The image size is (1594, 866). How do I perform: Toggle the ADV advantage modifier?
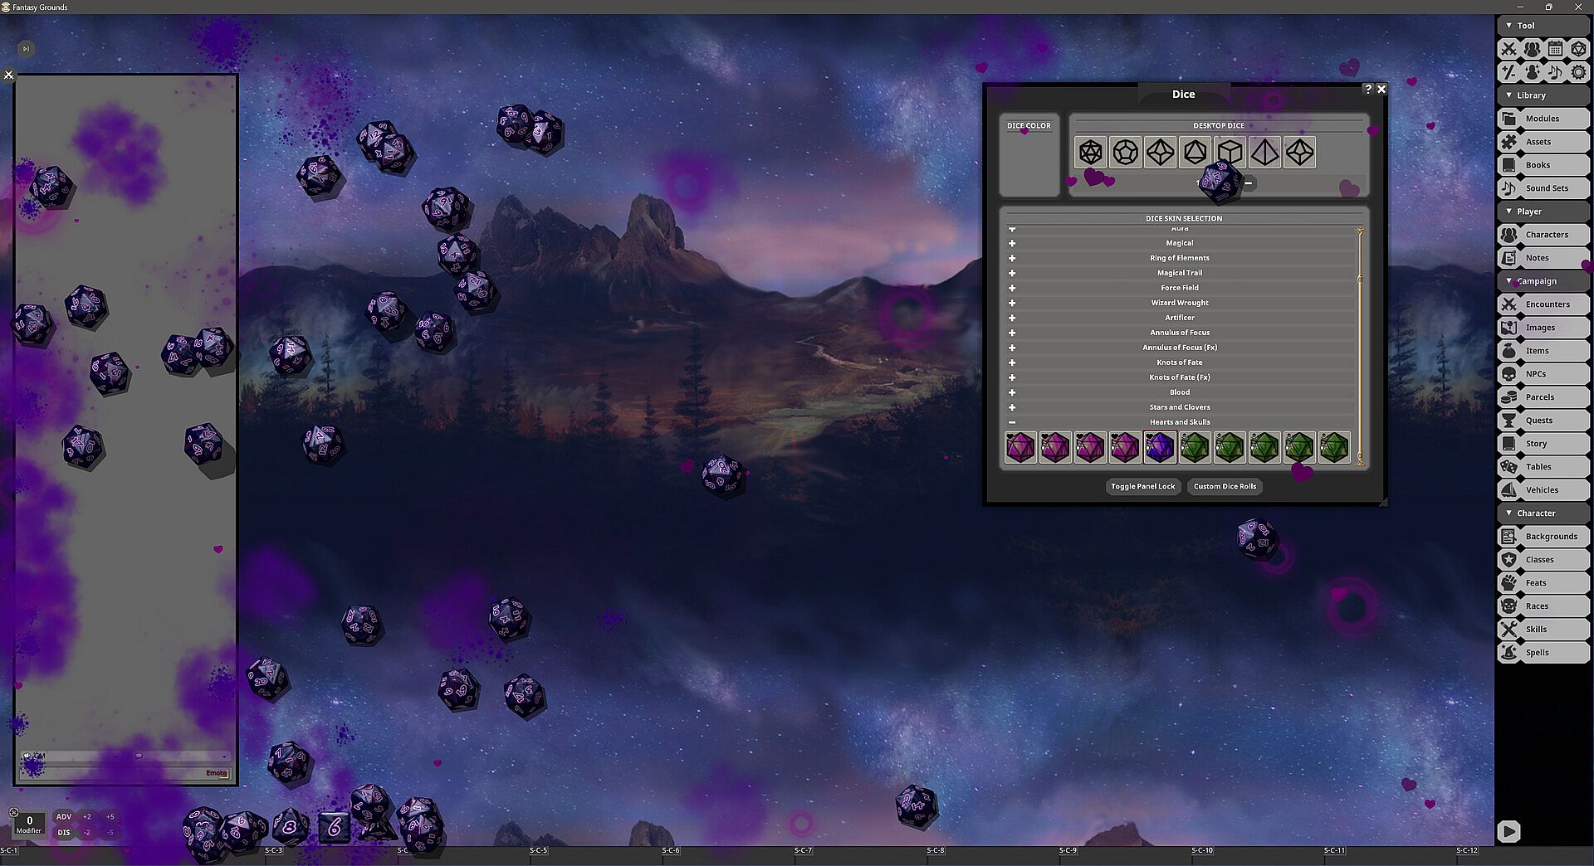tap(64, 817)
